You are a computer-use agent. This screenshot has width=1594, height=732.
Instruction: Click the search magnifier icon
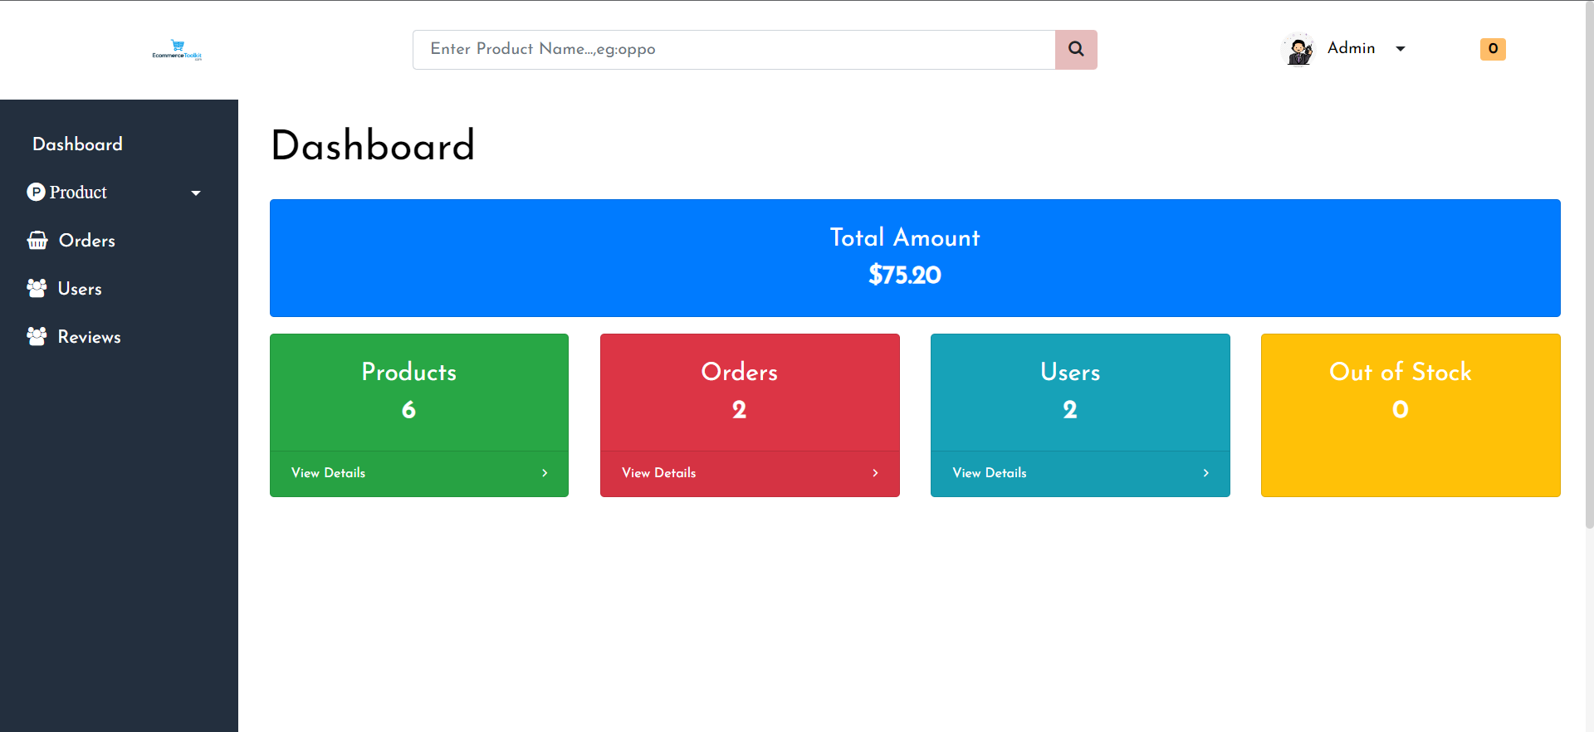pyautogui.click(x=1076, y=49)
